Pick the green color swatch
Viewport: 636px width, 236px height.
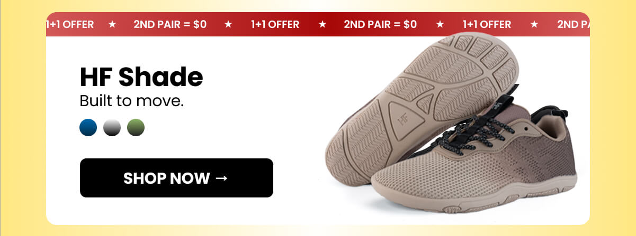point(136,127)
